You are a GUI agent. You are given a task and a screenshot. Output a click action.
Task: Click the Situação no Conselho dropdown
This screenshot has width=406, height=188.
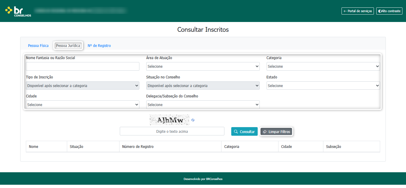point(203,86)
